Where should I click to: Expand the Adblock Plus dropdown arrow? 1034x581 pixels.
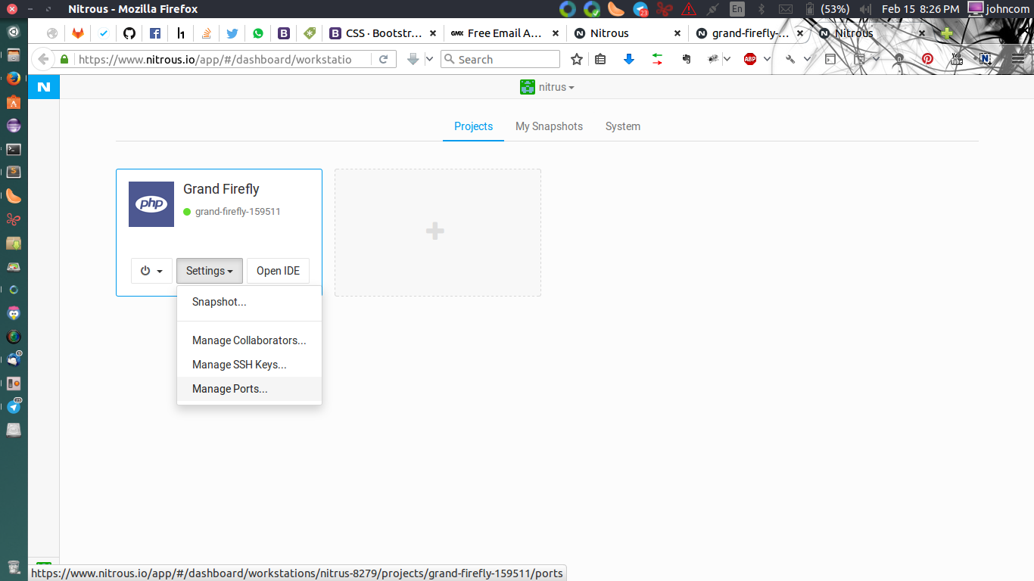[x=767, y=59]
